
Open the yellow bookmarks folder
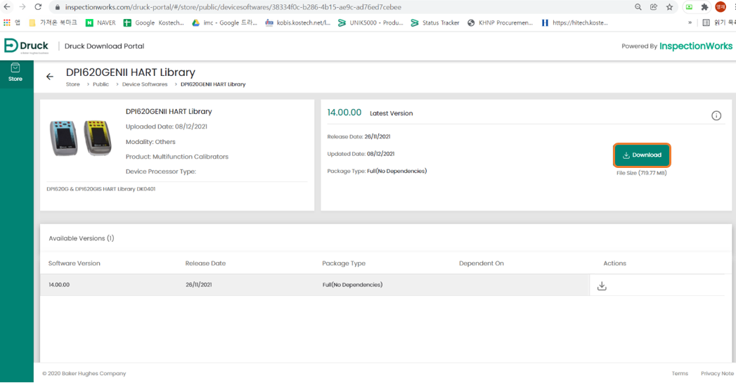53,22
